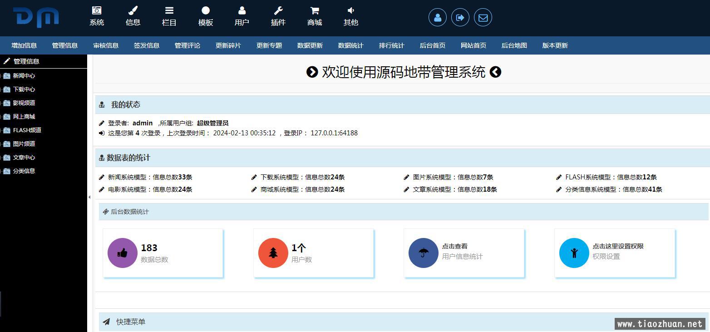This screenshot has height=332, width=710.
Task: Click 文章系统模型 total 18条 entry
Action: [455, 189]
